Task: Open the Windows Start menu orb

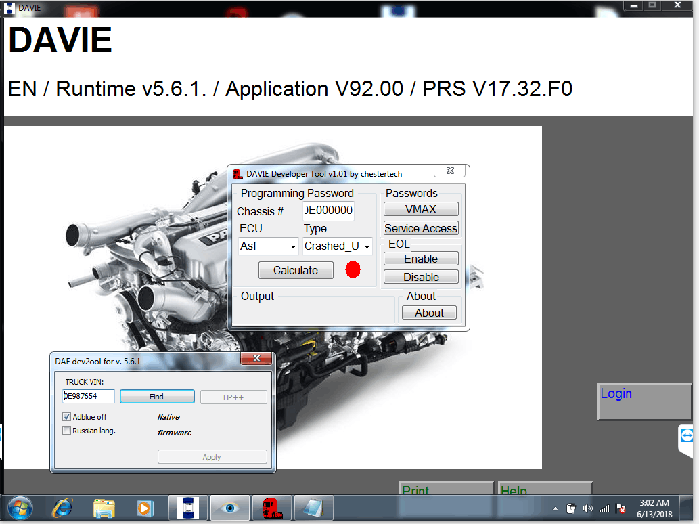Action: coord(20,507)
